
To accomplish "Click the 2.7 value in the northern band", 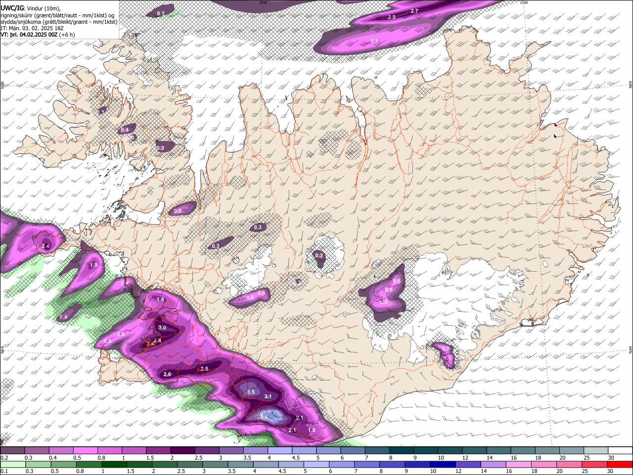I will click(414, 11).
